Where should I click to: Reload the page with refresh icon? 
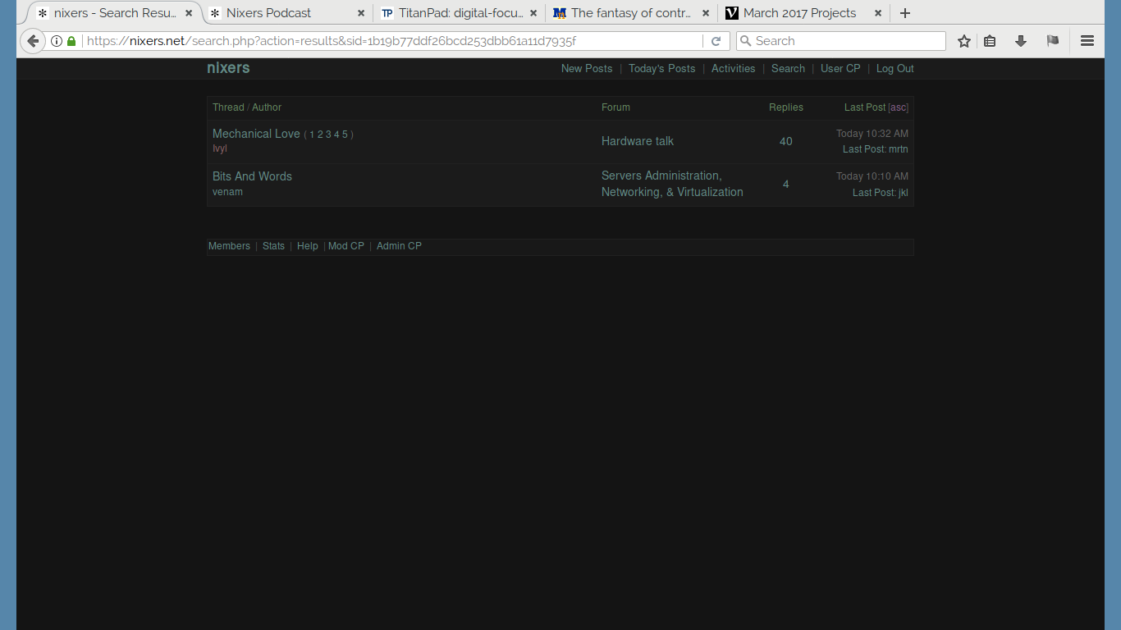716,41
